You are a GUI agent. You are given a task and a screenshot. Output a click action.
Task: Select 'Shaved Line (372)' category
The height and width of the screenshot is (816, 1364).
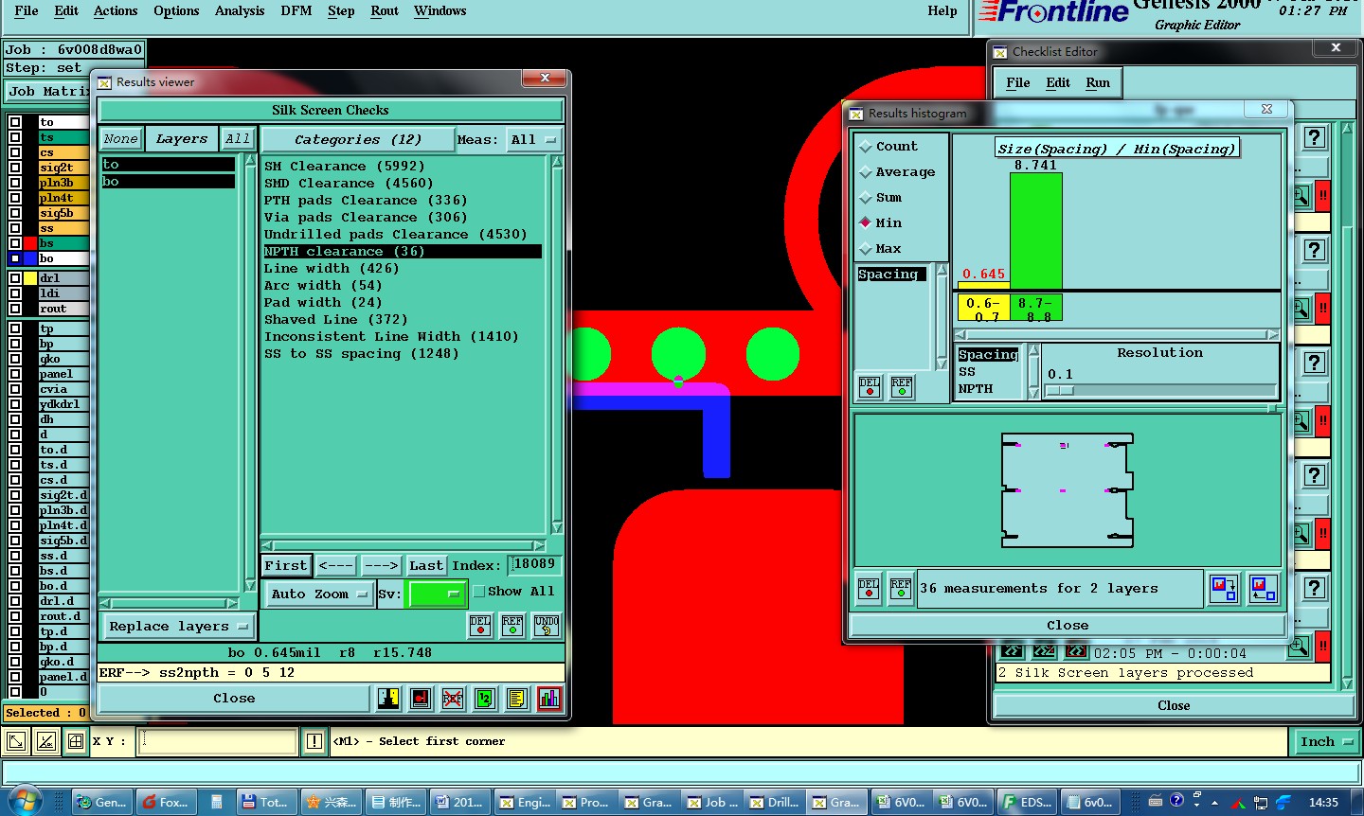[335, 320]
